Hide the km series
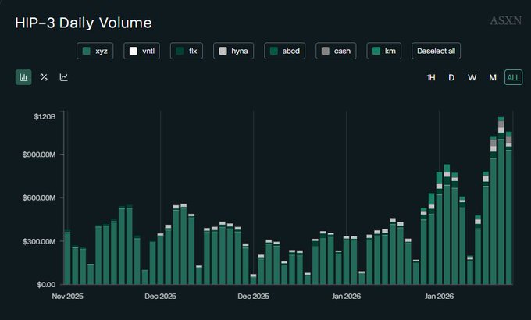The image size is (531, 320). click(384, 51)
